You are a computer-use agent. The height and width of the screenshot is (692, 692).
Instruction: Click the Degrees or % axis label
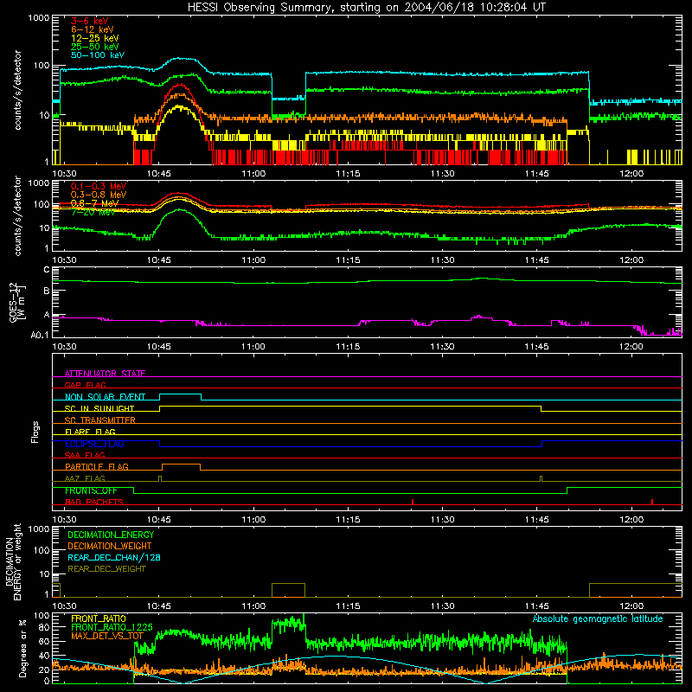coord(22,648)
